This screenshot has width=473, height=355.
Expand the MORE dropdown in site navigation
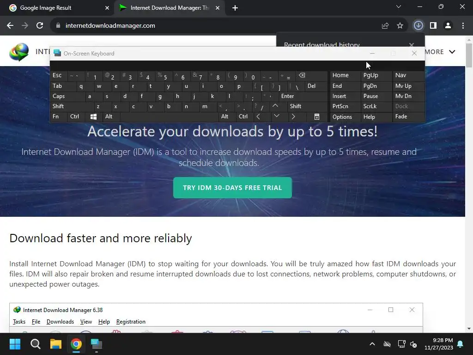(440, 52)
